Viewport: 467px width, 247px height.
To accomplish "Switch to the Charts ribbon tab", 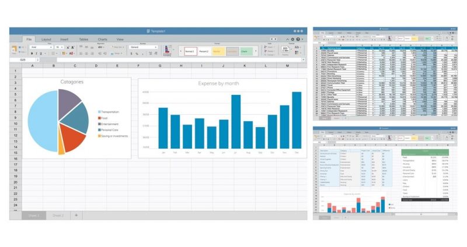I will click(x=102, y=39).
